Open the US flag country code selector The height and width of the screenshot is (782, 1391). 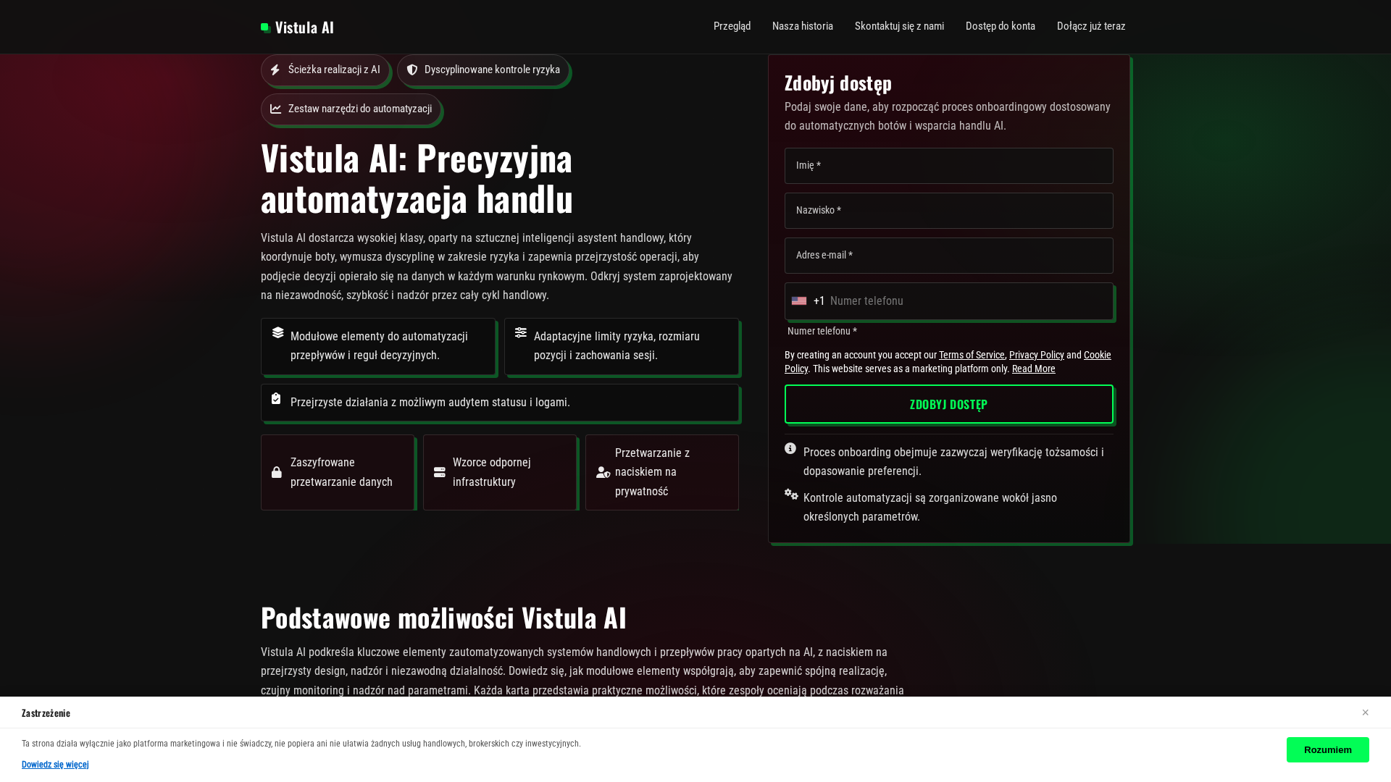click(x=799, y=301)
